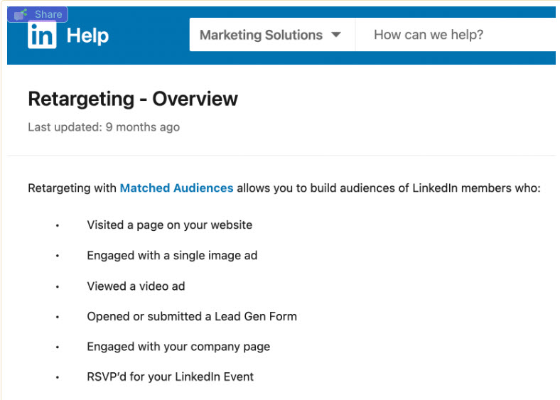Click the Help text next to logo
560x400 pixels.
click(x=88, y=36)
